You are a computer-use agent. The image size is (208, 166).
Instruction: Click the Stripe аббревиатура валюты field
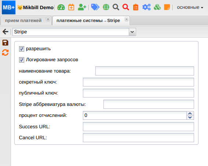(x=149, y=104)
